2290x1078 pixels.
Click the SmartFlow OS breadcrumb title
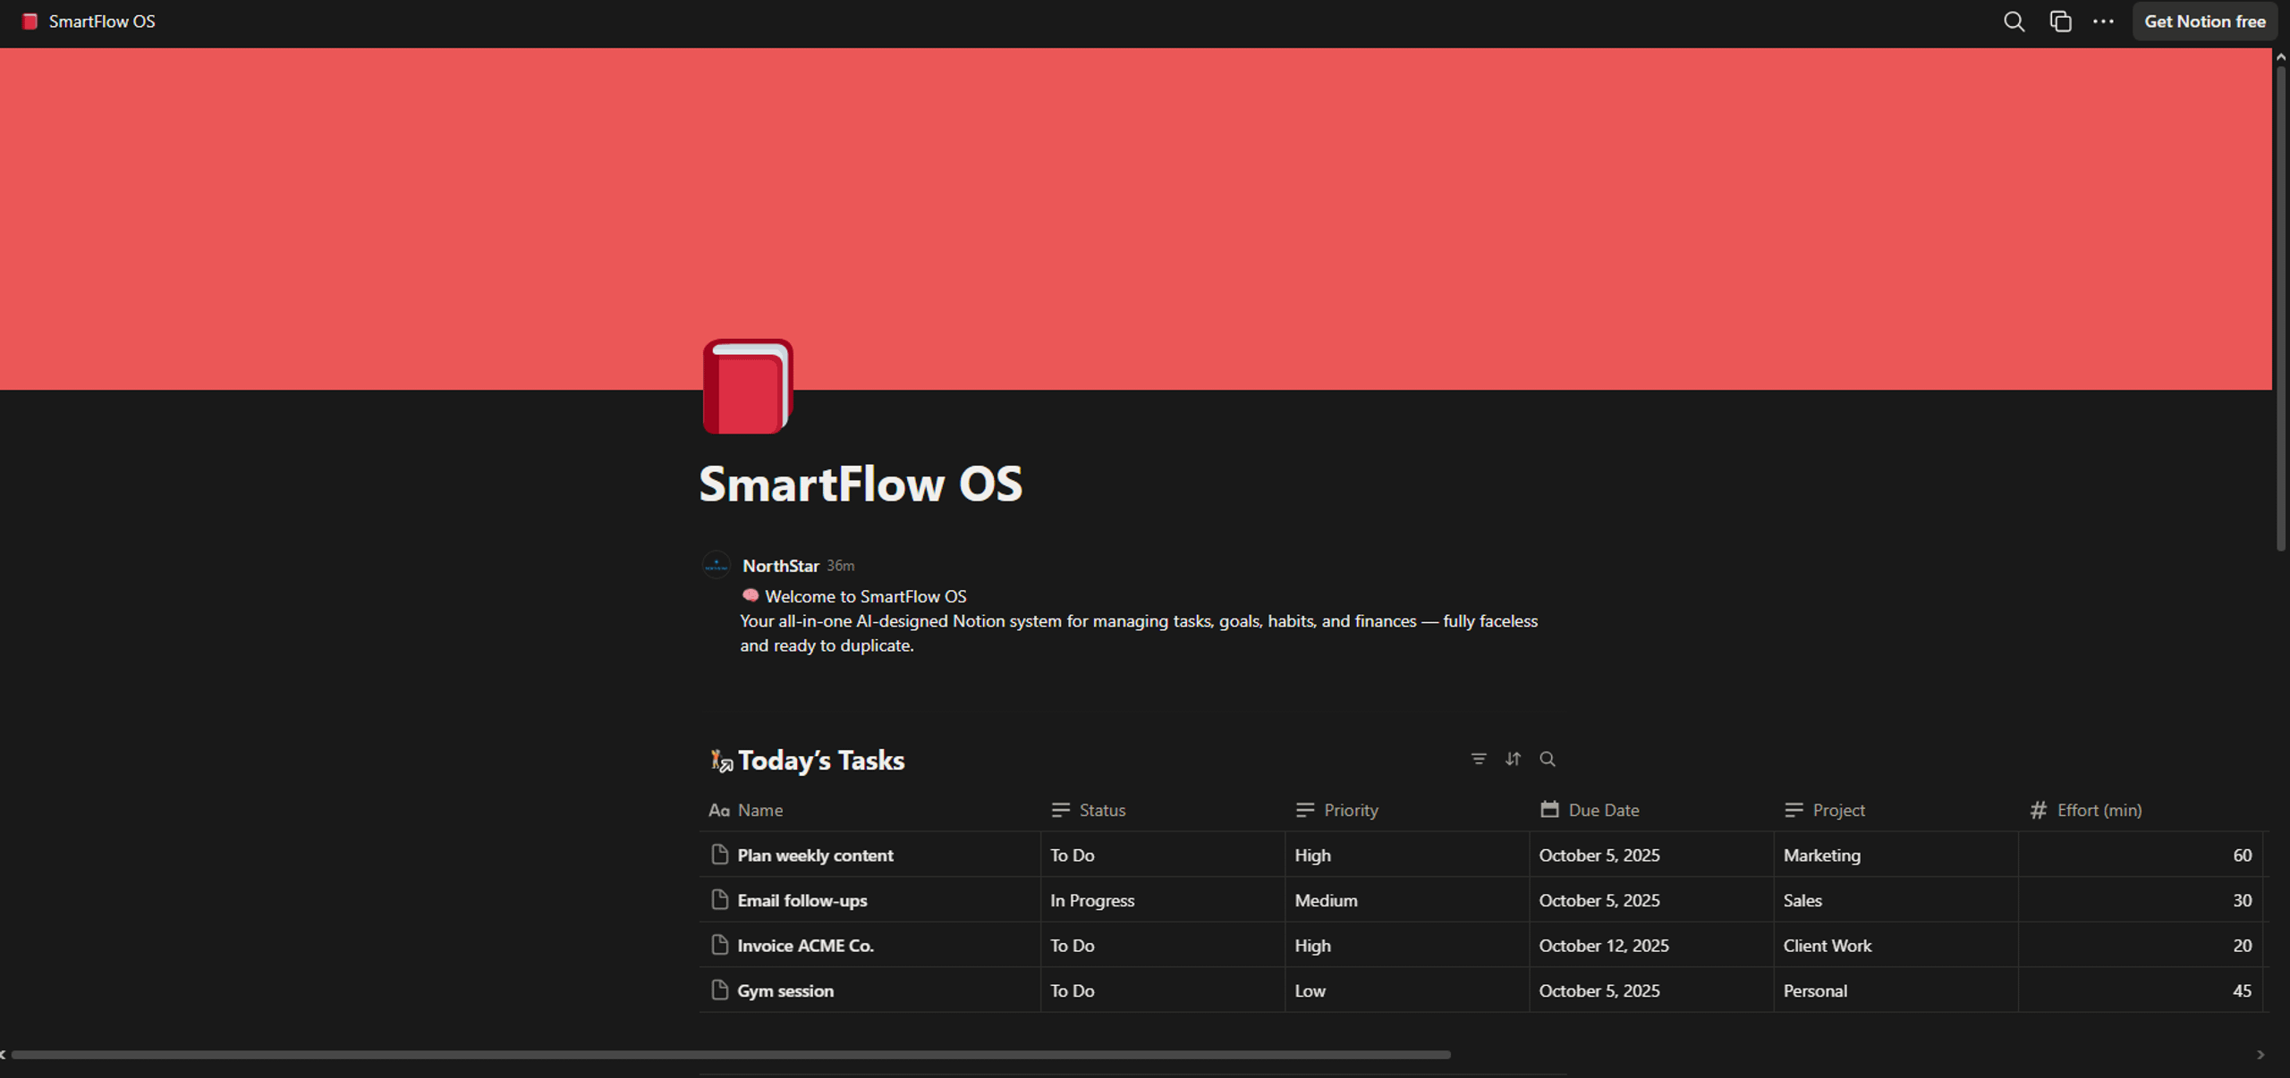point(102,21)
